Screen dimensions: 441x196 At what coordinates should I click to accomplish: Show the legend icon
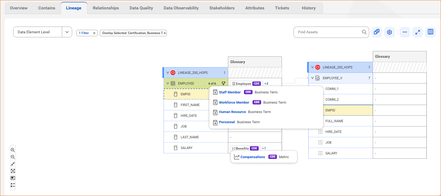[x=13, y=185]
